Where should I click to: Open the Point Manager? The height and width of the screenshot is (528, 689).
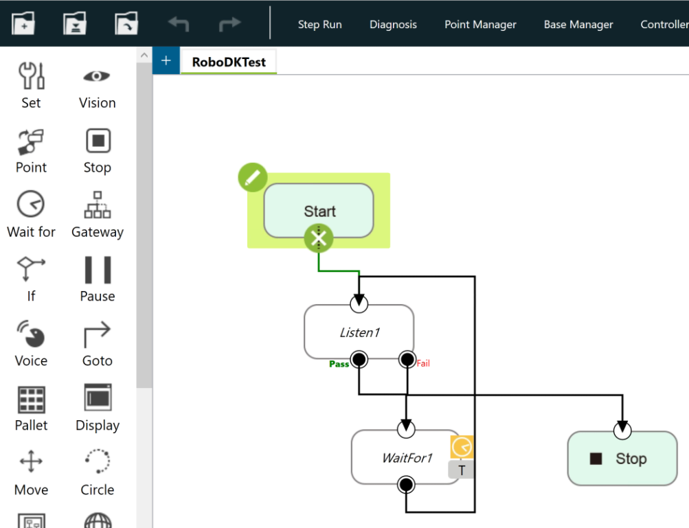[x=480, y=25]
